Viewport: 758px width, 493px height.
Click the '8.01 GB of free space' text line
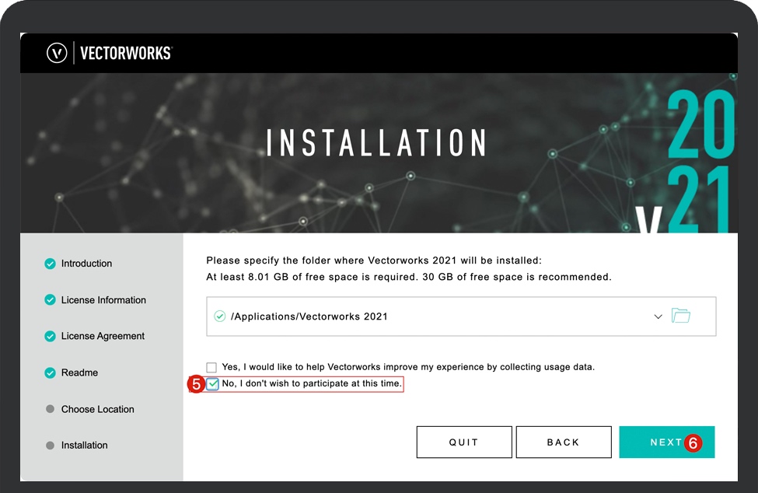coord(408,277)
